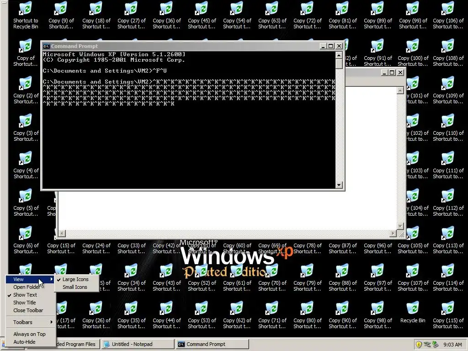Select Copy (18) of Shortcut desktop icon
468x351 pixels.
[x=96, y=15]
